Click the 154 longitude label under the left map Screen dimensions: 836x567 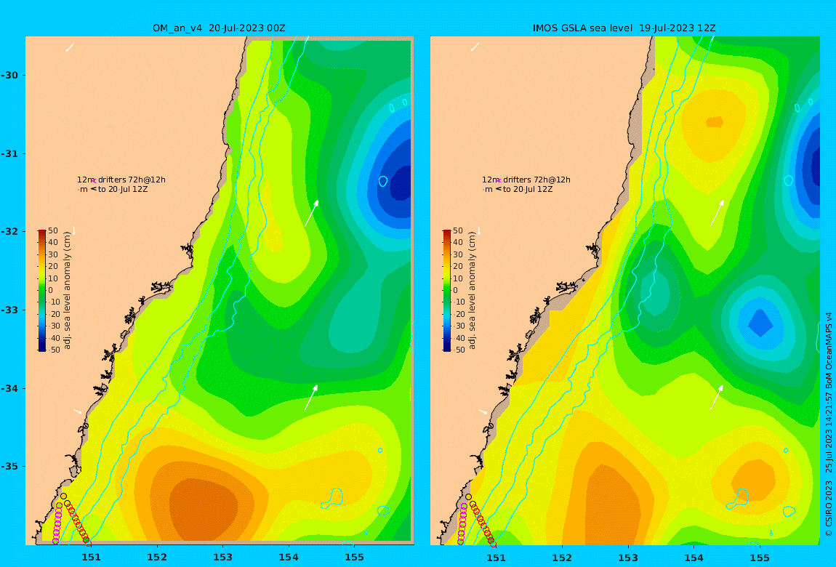[x=289, y=558]
